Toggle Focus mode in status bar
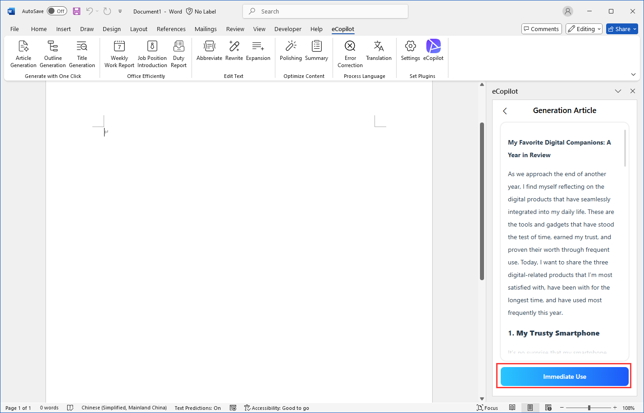Screen dimensions: 644x413 point(487,408)
